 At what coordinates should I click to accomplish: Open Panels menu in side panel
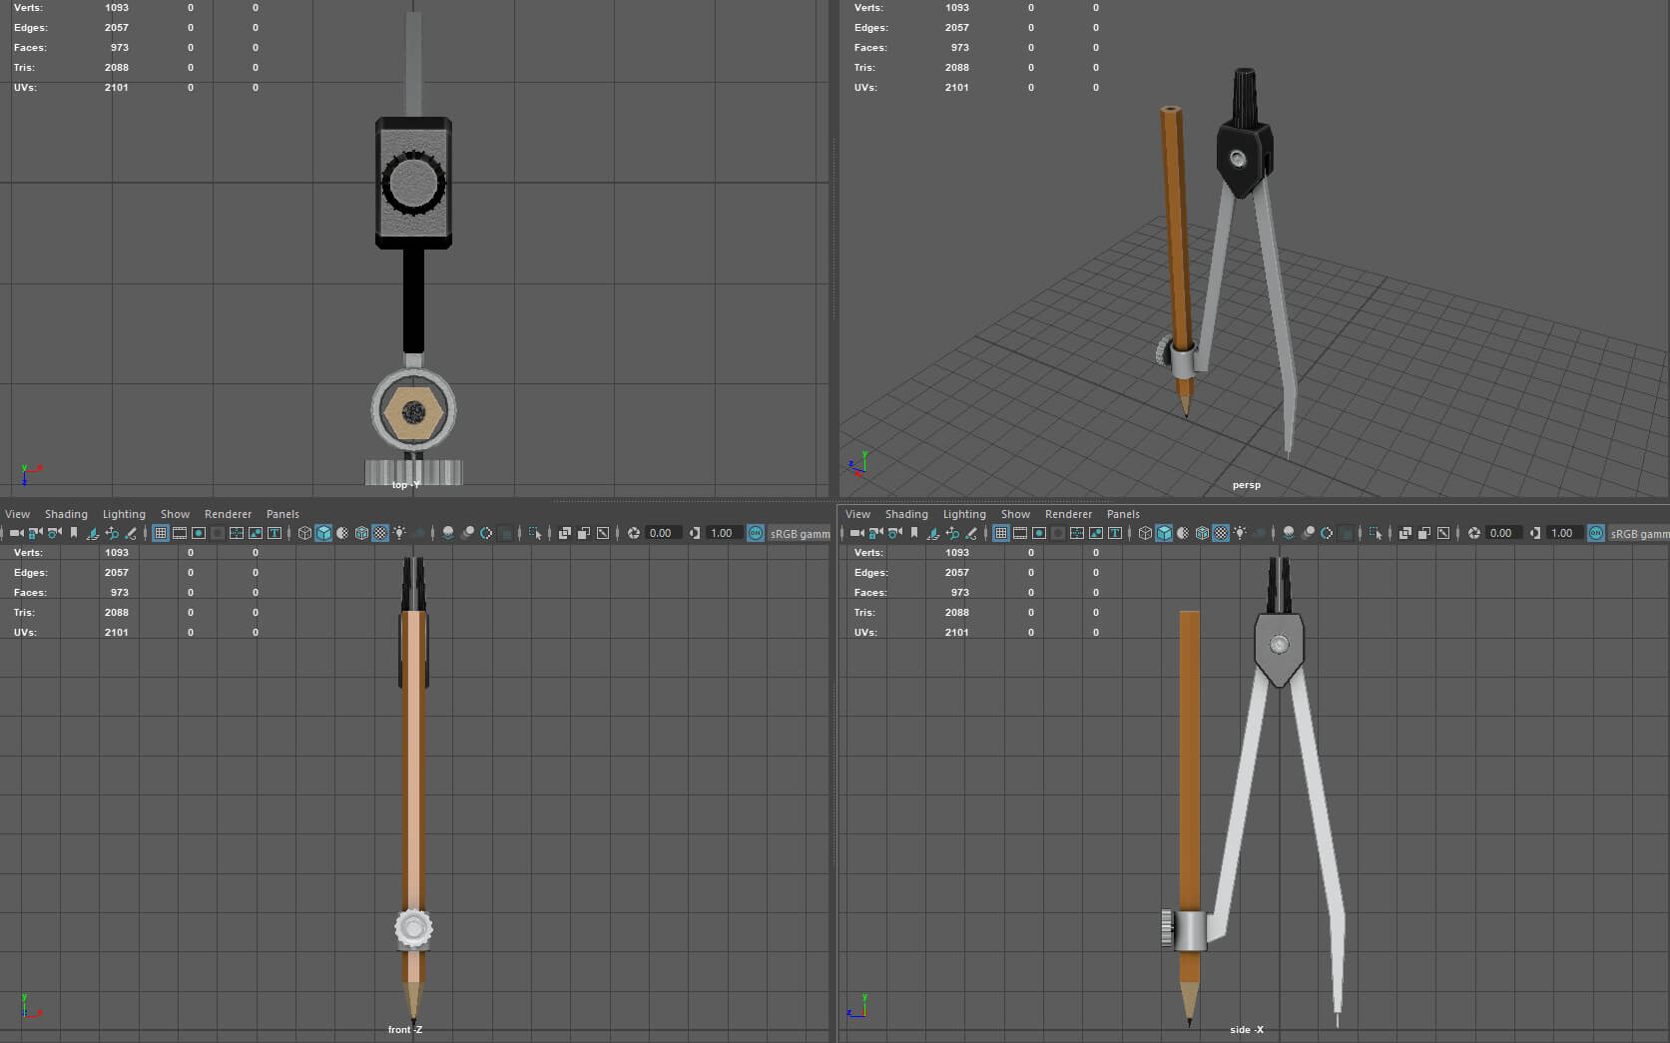1123,514
